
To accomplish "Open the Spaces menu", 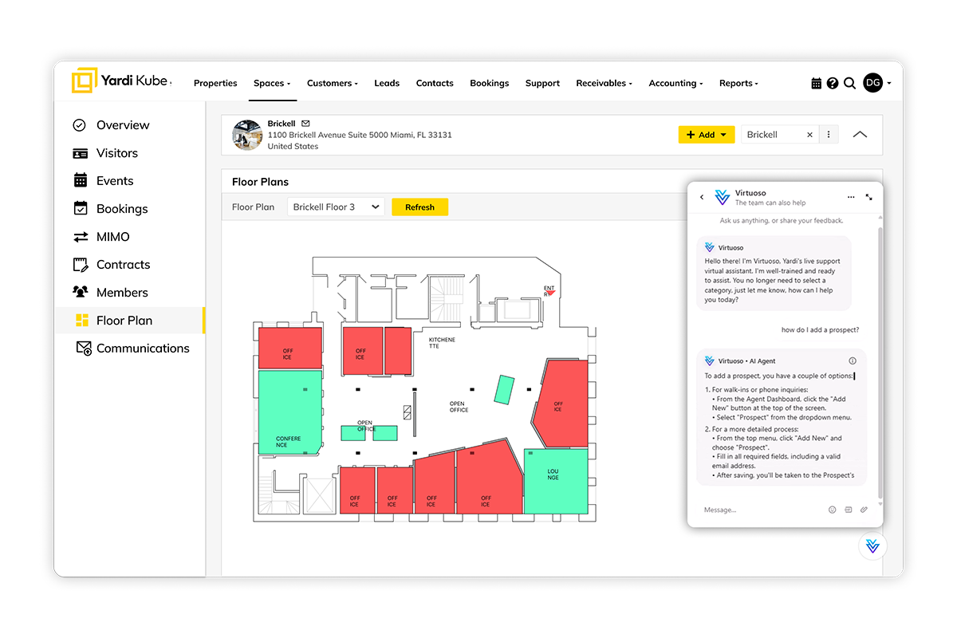I will click(272, 83).
